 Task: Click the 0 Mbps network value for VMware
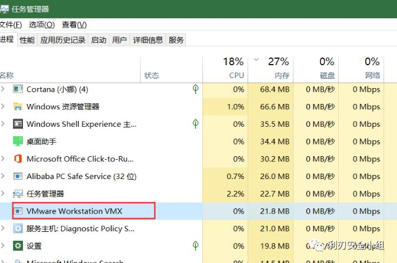coord(366,211)
